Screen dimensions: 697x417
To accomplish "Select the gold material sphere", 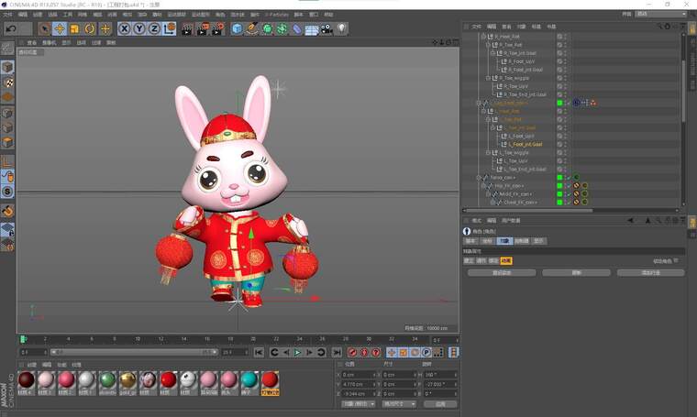I will click(x=127, y=380).
